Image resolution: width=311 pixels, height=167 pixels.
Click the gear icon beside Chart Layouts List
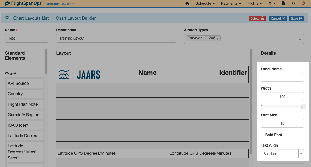click(x=7, y=18)
